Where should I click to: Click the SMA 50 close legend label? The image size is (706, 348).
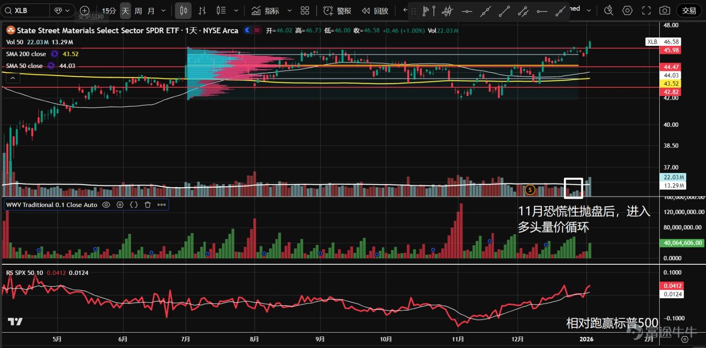[x=24, y=66]
